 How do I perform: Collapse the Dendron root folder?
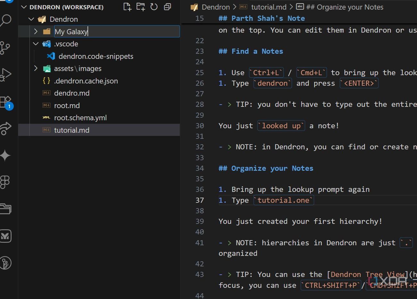tap(31, 19)
